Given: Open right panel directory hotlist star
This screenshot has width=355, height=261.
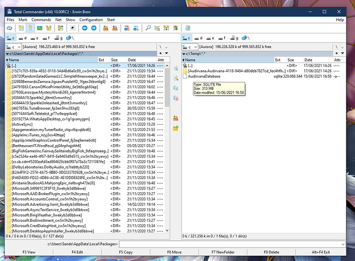Looking at the screenshot, I should tap(337, 54).
